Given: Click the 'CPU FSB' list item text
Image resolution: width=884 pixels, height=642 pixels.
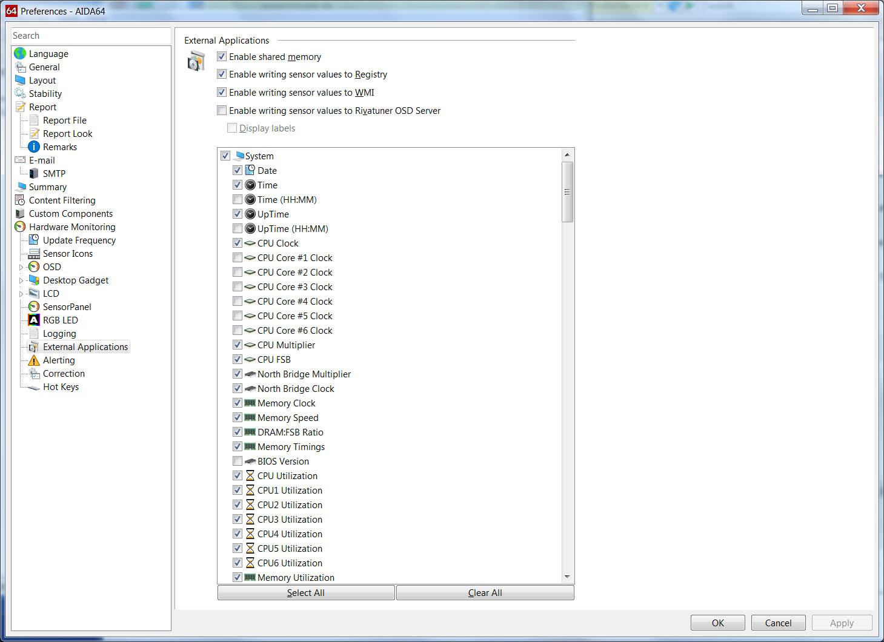Looking at the screenshot, I should coord(274,359).
